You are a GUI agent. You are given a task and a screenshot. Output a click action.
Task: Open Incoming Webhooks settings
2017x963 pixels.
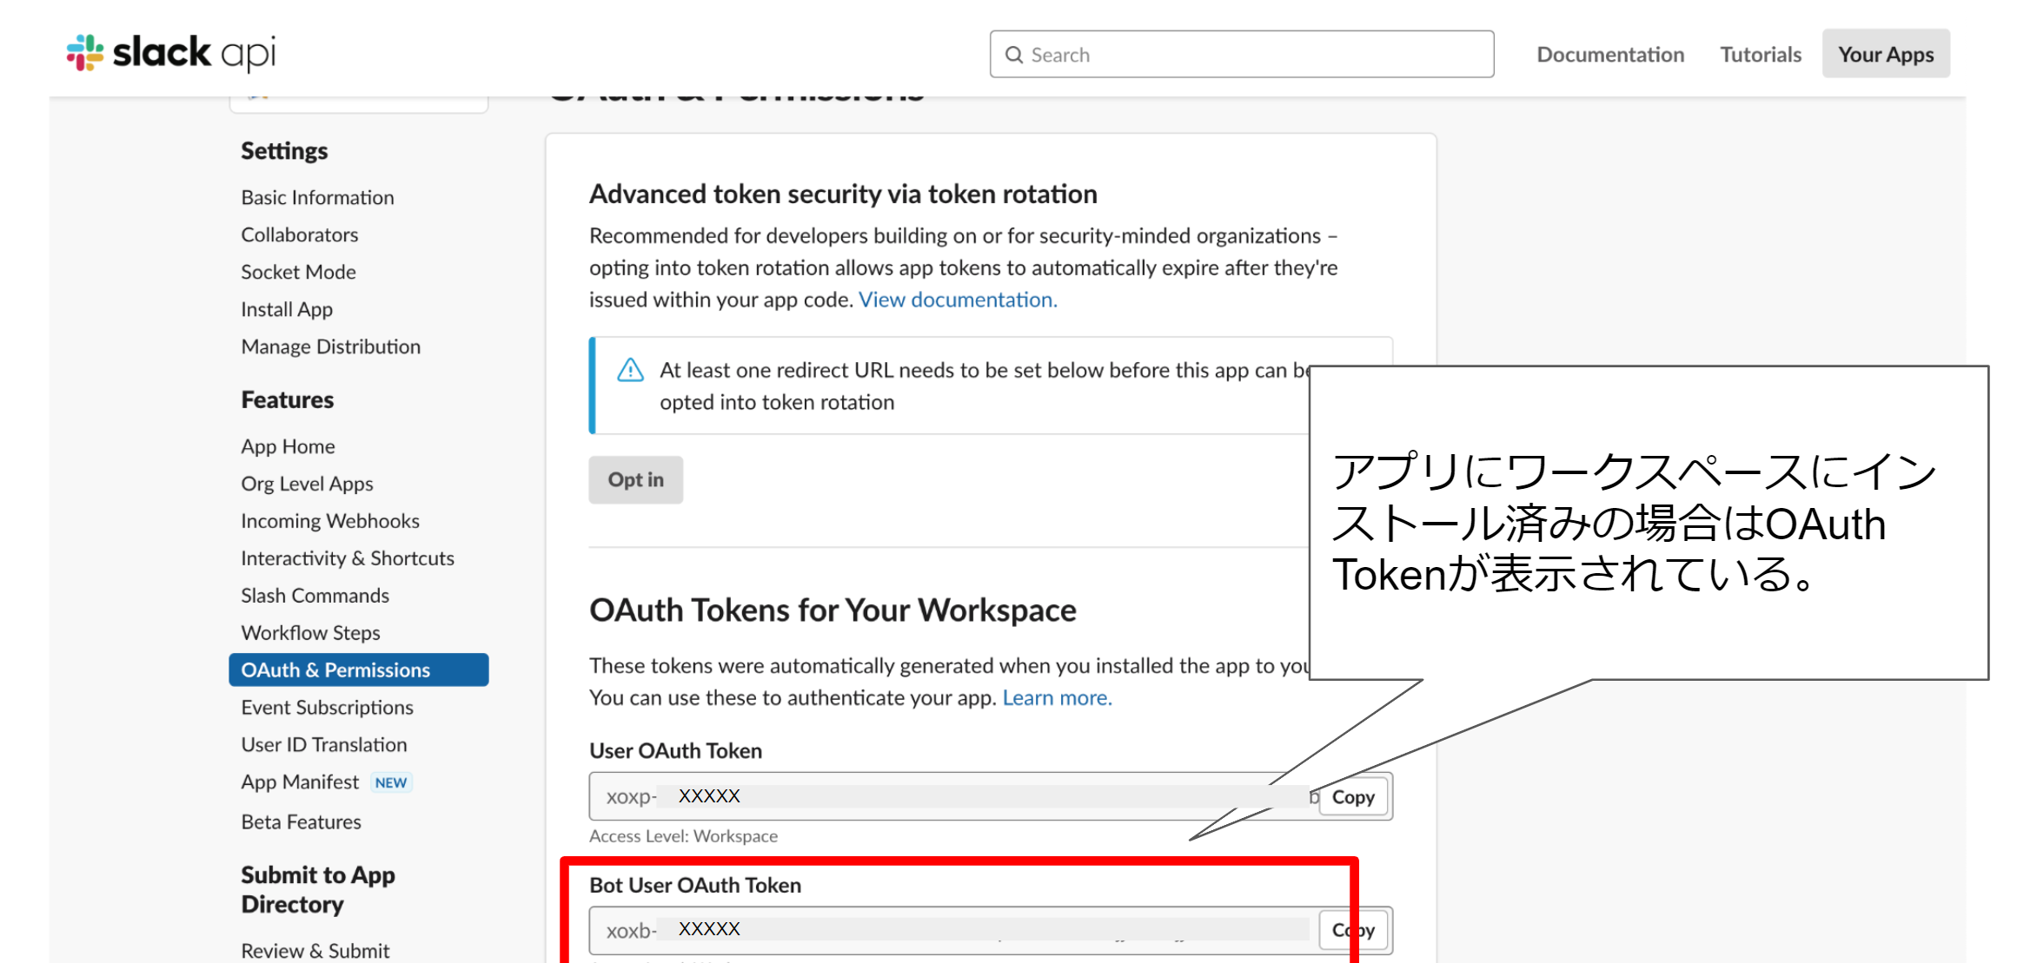coord(329,520)
